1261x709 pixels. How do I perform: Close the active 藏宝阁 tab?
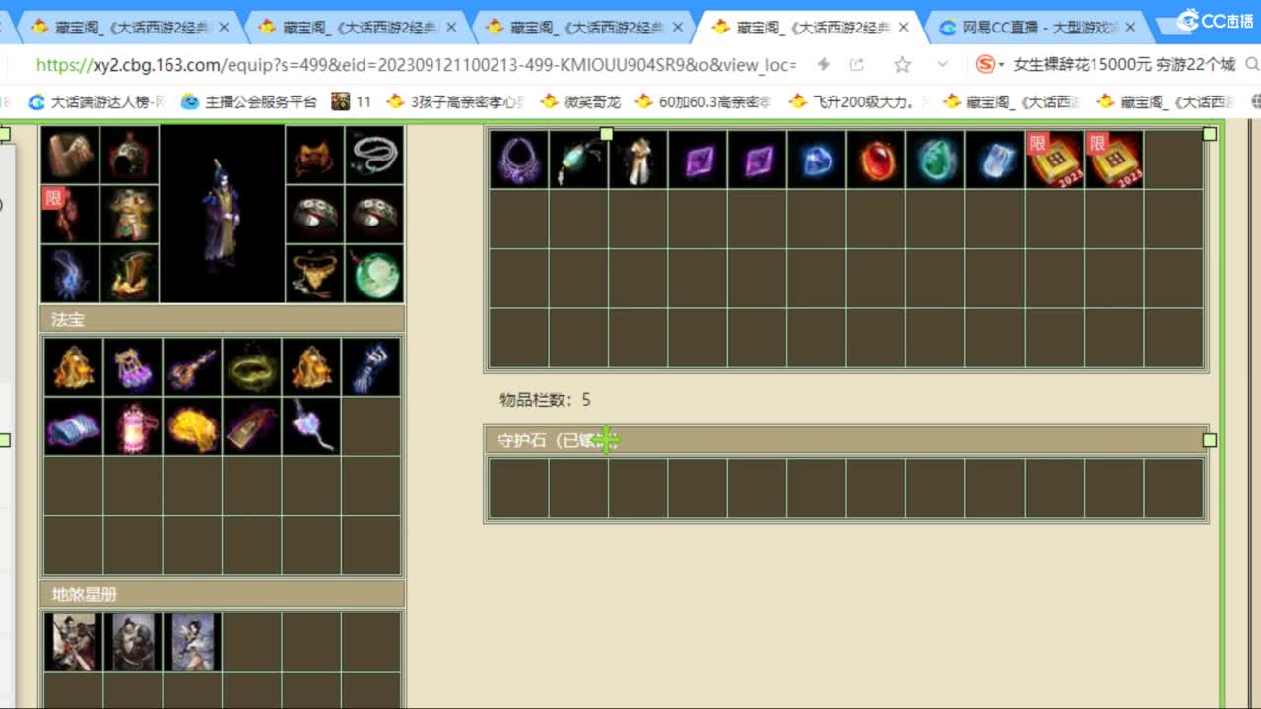click(903, 28)
